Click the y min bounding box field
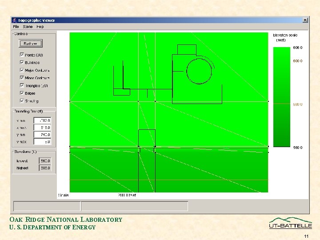 (x=42, y=135)
